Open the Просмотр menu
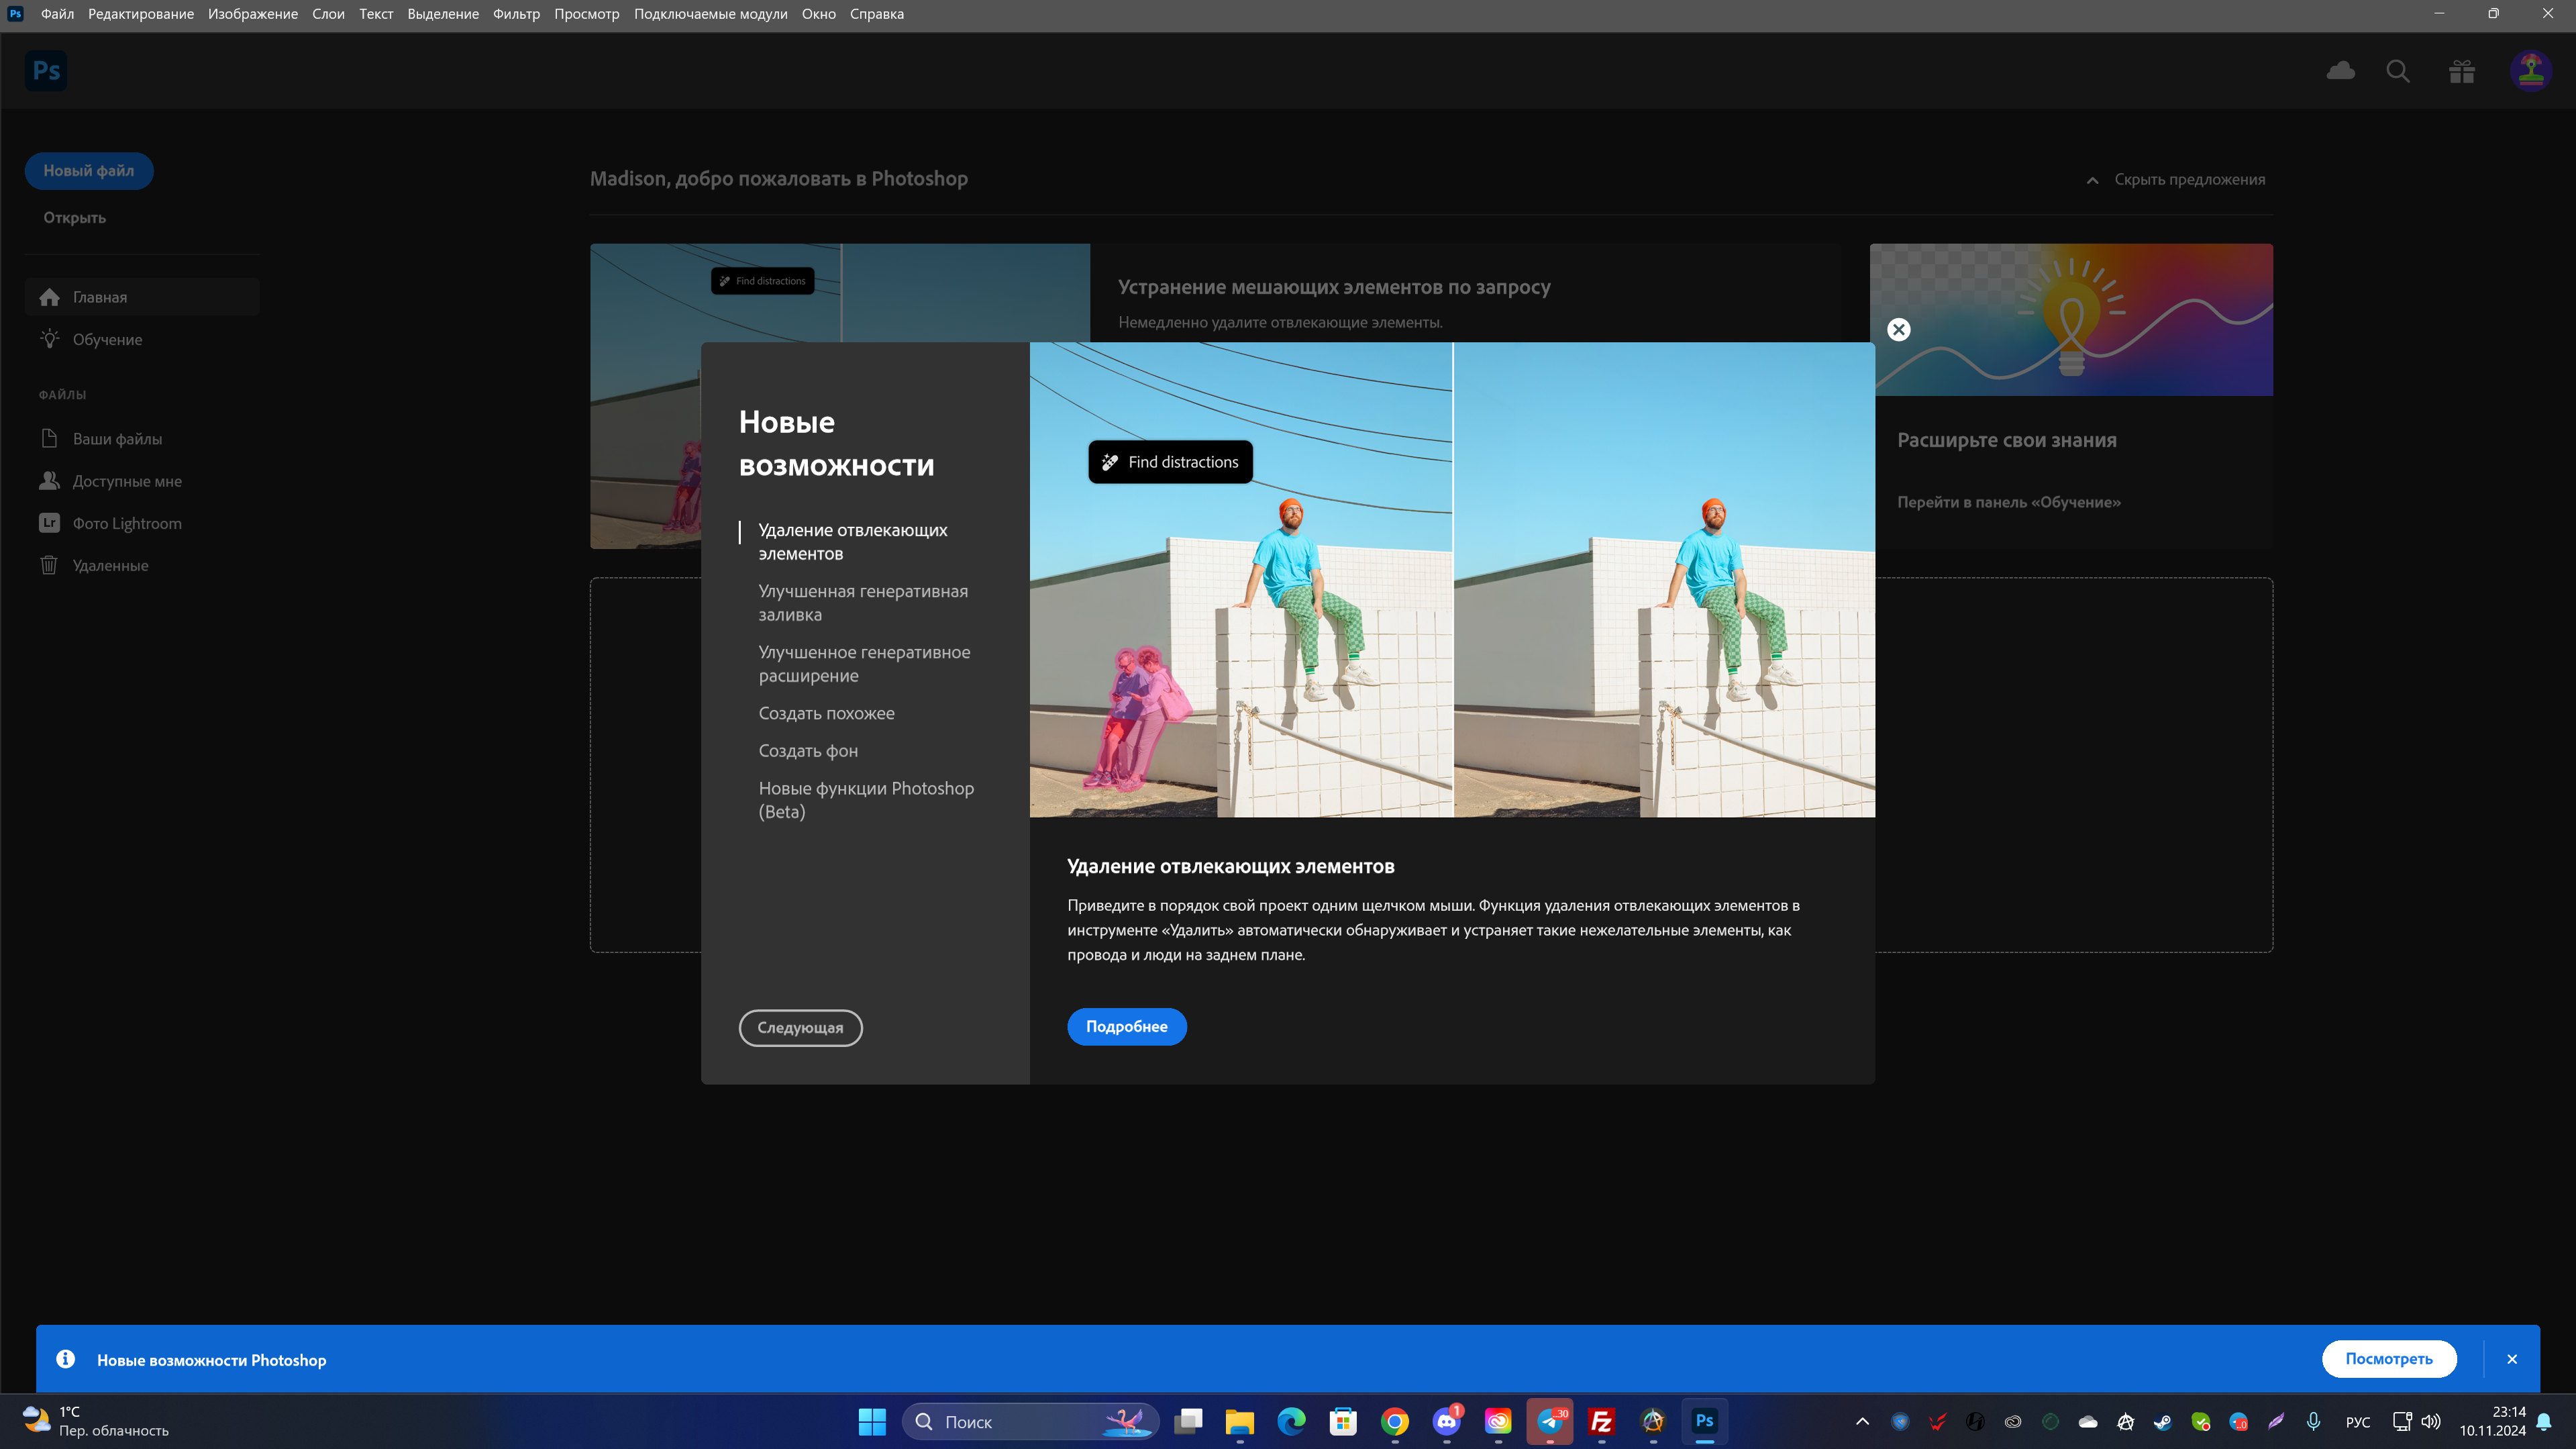This screenshot has width=2576, height=1449. click(587, 14)
